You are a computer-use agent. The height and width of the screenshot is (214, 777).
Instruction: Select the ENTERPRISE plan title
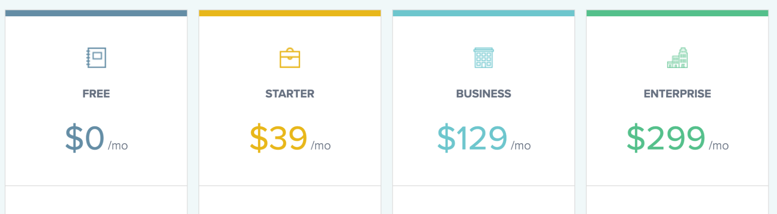(x=677, y=94)
